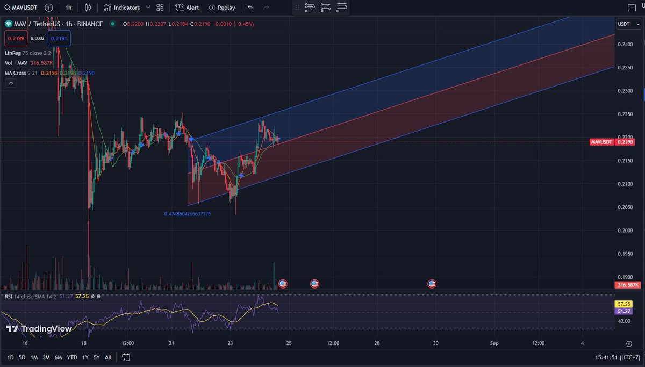Click the 51.27 RSI value label
The height and width of the screenshot is (367, 645).
tap(623, 311)
